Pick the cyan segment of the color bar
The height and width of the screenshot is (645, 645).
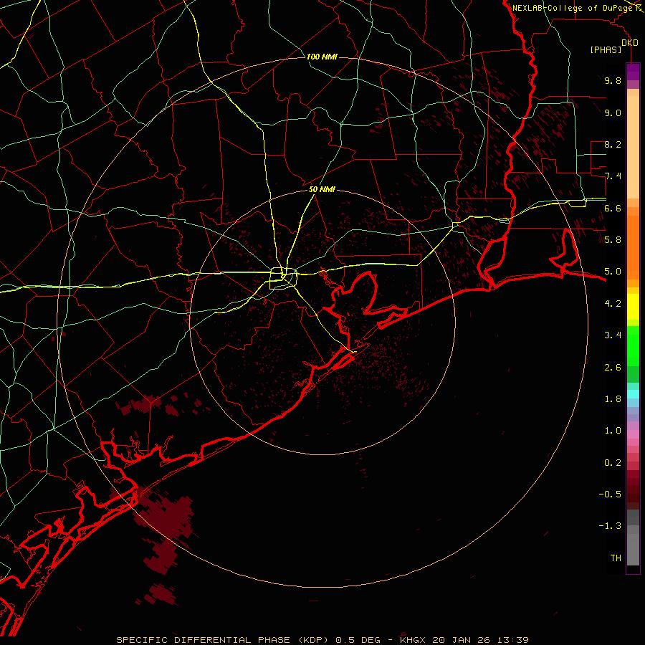point(633,394)
